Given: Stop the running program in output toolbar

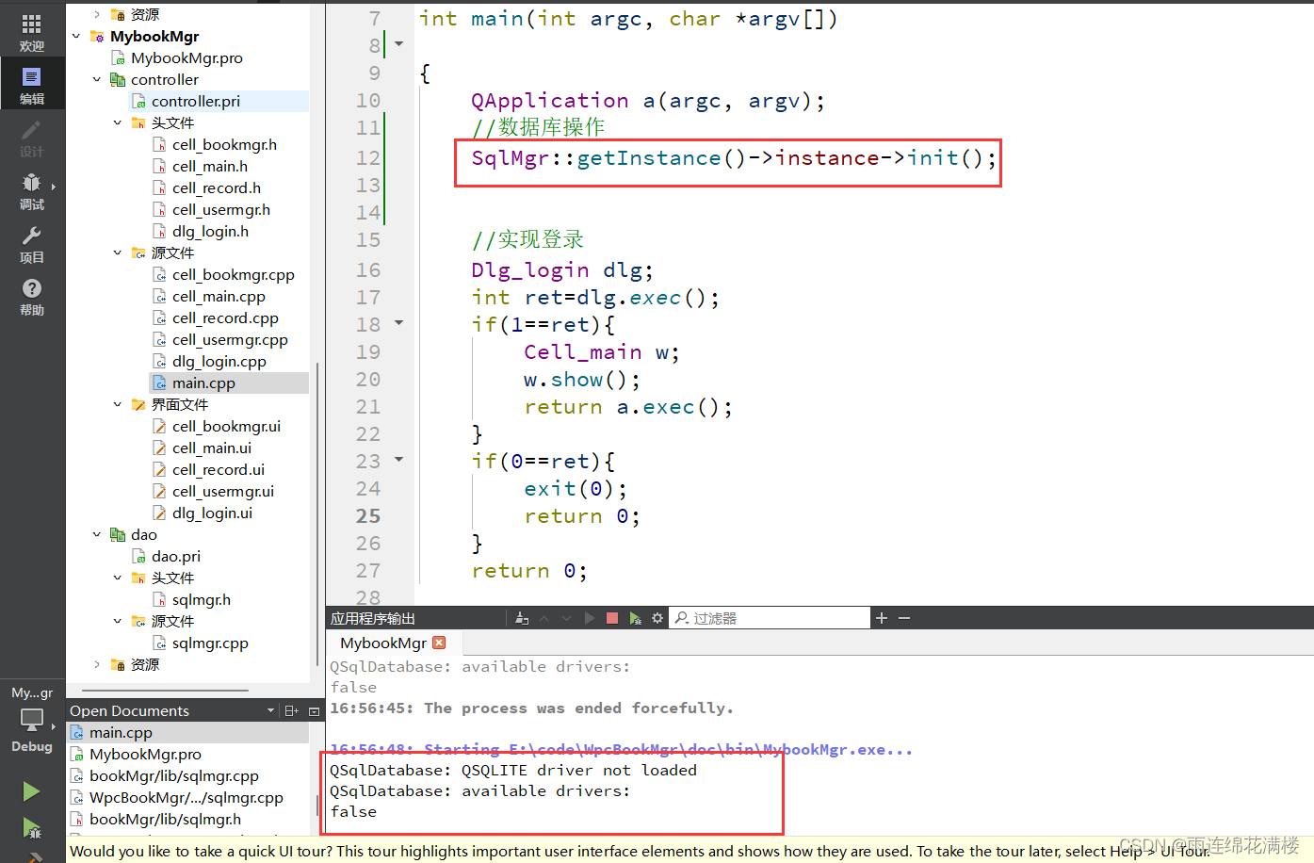Looking at the screenshot, I should [612, 618].
